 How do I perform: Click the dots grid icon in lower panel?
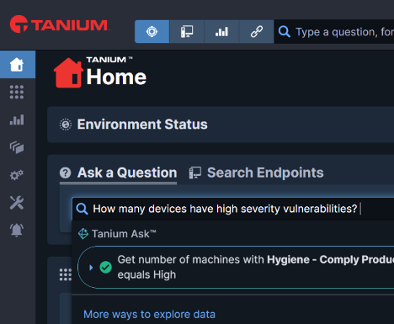click(66, 274)
